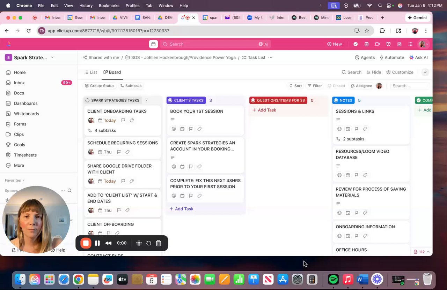Click the trash icon to delete the recording
Screen dimensions: 447x290
(x=158, y=243)
